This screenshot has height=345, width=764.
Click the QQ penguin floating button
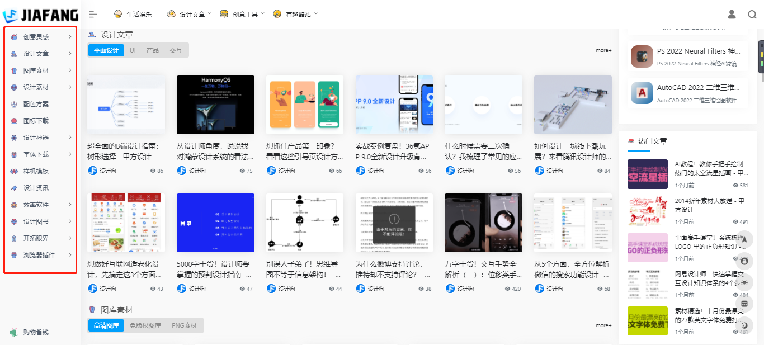744,261
